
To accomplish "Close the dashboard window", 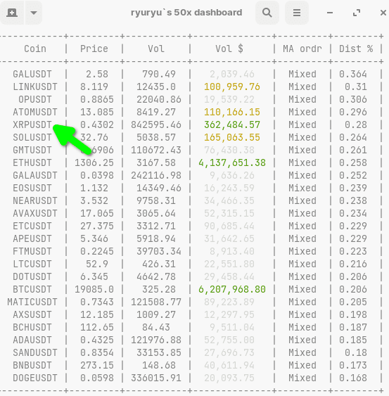I will 383,13.
